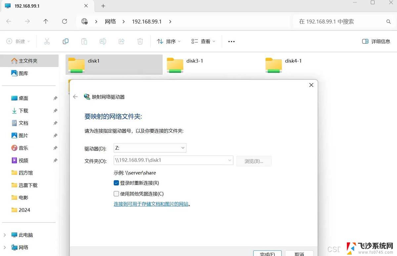Click the Cut scissors icon
The height and width of the screenshot is (256, 397).
click(x=47, y=41)
